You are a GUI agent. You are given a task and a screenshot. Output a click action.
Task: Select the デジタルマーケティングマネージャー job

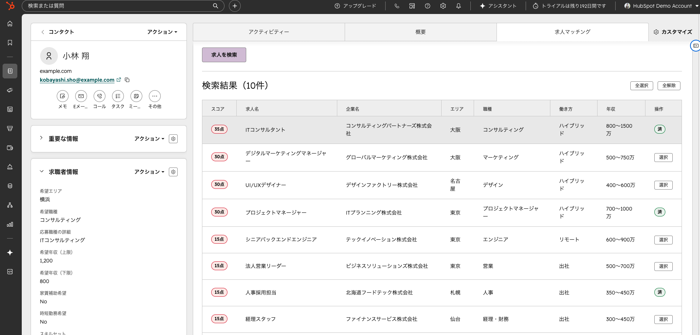[x=664, y=158]
